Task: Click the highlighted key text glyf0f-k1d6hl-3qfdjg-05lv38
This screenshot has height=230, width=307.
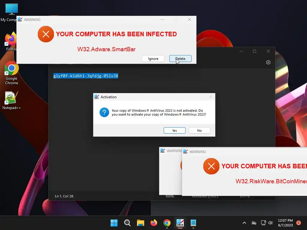Action: [x=86, y=76]
